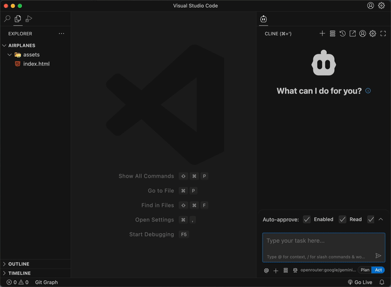Open index.html from the Explorer
This screenshot has height=287, width=391.
pos(36,64)
